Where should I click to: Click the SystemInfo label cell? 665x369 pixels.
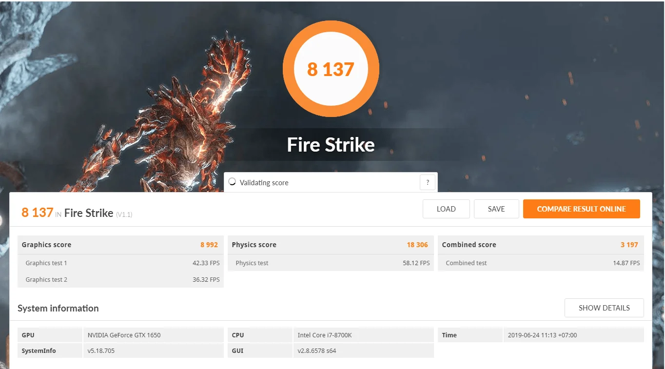50,350
